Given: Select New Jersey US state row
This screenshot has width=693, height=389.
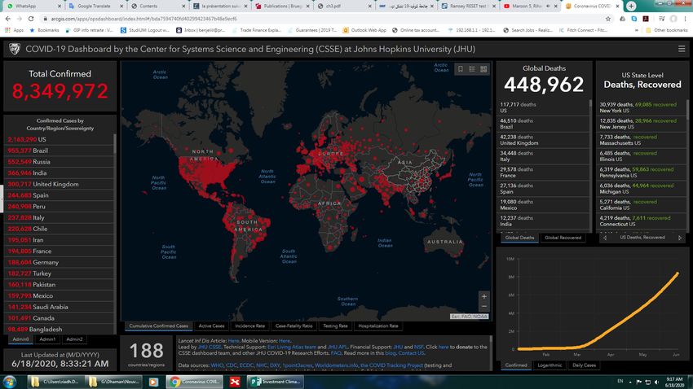Looking at the screenshot, I should (x=642, y=124).
